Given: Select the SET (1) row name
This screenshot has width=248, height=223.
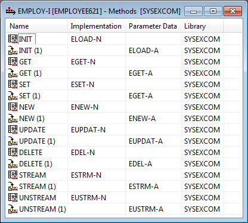Looking at the screenshot, I should [x=30, y=96].
